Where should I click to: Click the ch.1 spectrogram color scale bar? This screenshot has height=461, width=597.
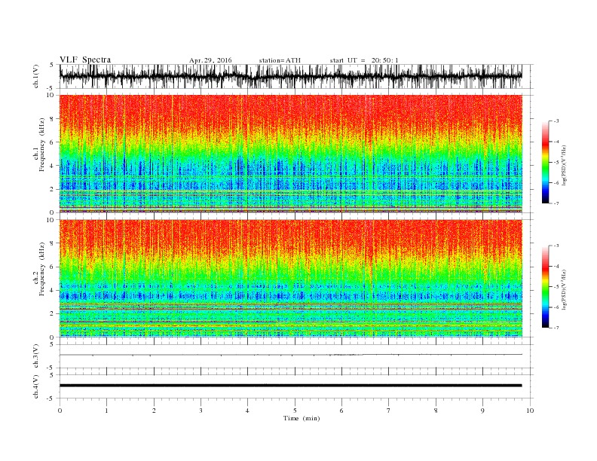click(545, 163)
